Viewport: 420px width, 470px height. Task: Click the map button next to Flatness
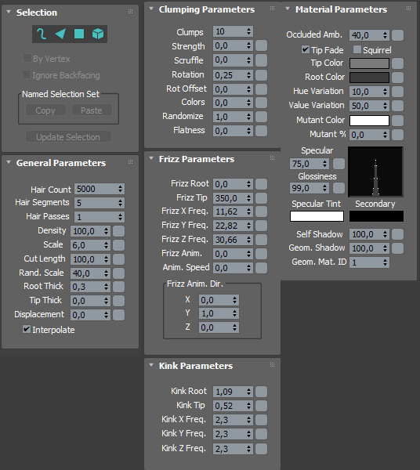click(262, 131)
